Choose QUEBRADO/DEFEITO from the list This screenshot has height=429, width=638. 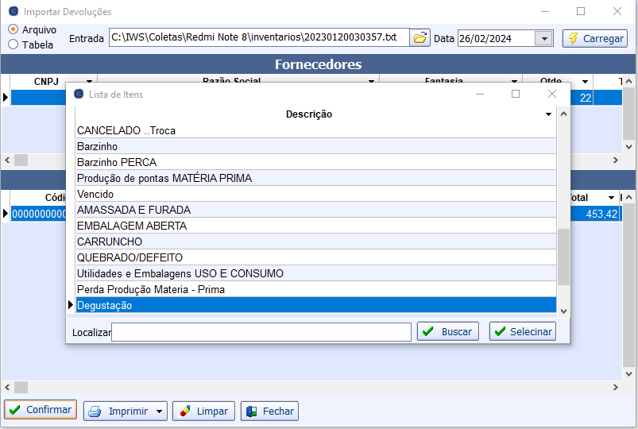click(130, 257)
